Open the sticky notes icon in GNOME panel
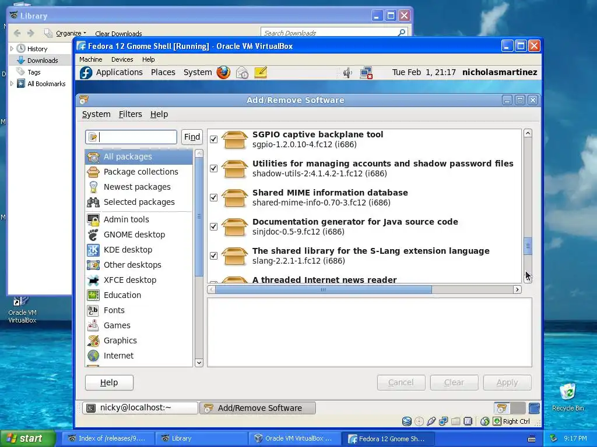The width and height of the screenshot is (597, 447). coord(261,72)
